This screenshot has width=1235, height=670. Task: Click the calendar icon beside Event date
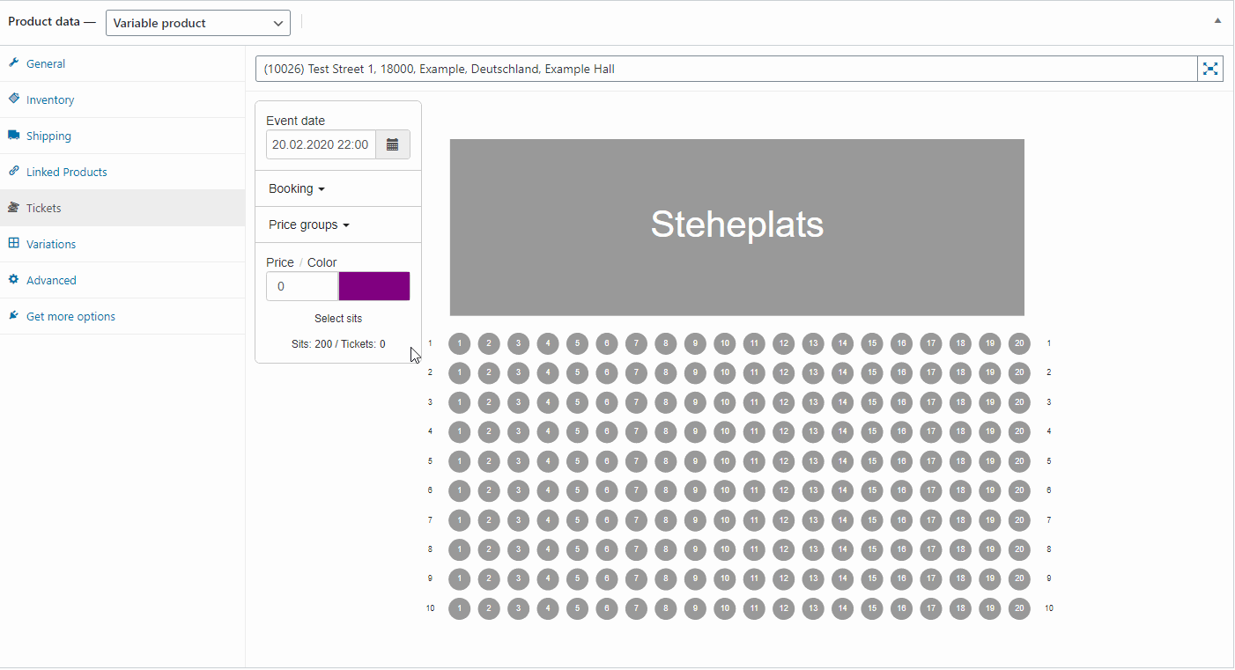(393, 144)
